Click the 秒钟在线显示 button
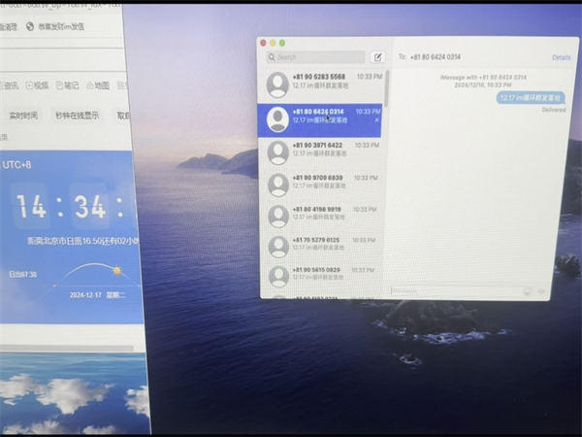The image size is (582, 437). pyautogui.click(x=77, y=116)
